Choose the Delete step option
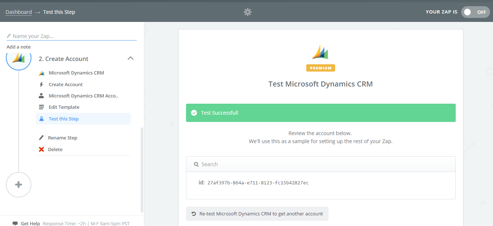 55,149
